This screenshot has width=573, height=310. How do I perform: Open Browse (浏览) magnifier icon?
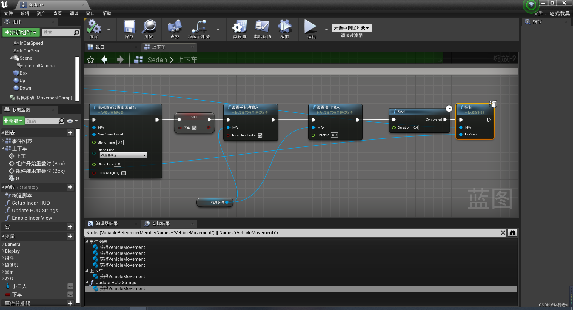[149, 27]
